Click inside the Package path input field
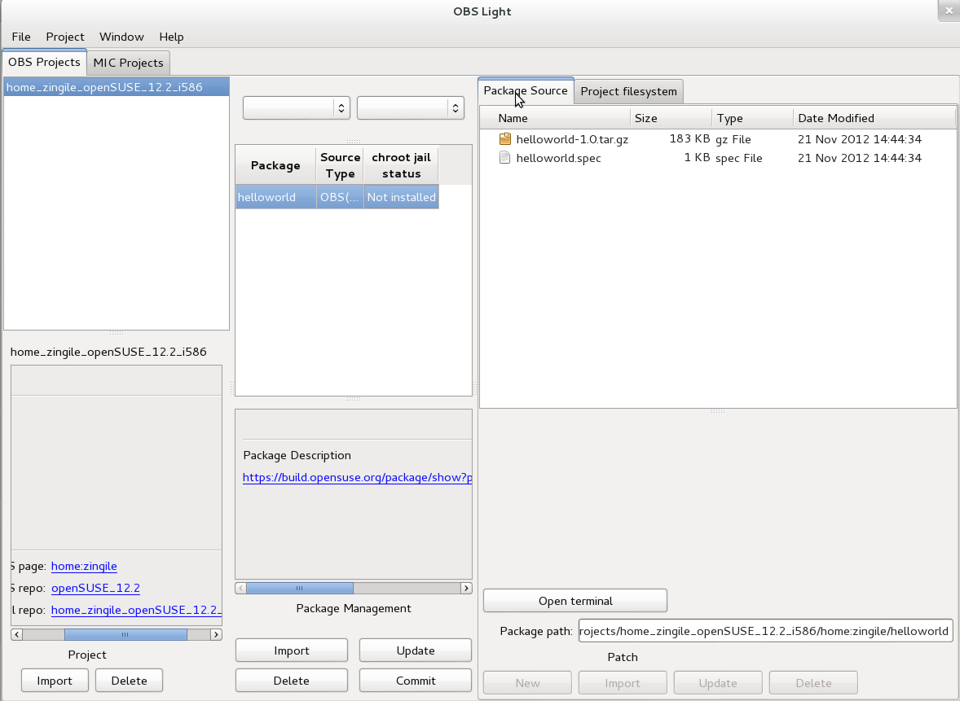 coord(764,629)
